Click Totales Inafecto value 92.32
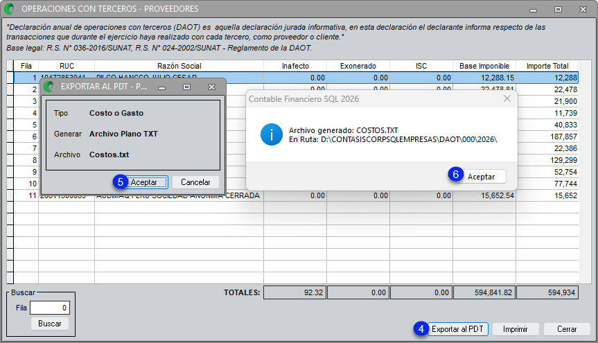Screen dimensions: 598x343 295,292
